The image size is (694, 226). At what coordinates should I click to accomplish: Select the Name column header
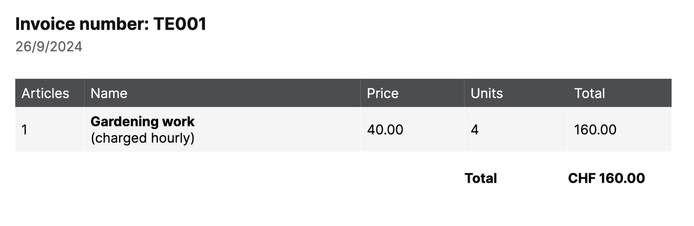109,93
